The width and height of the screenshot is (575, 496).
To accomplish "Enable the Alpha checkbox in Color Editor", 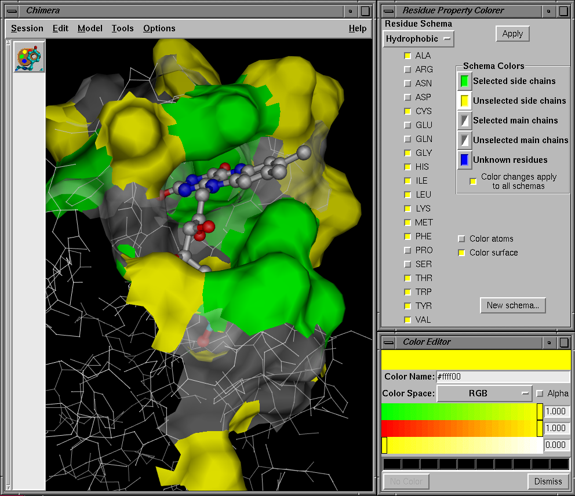I will click(539, 393).
